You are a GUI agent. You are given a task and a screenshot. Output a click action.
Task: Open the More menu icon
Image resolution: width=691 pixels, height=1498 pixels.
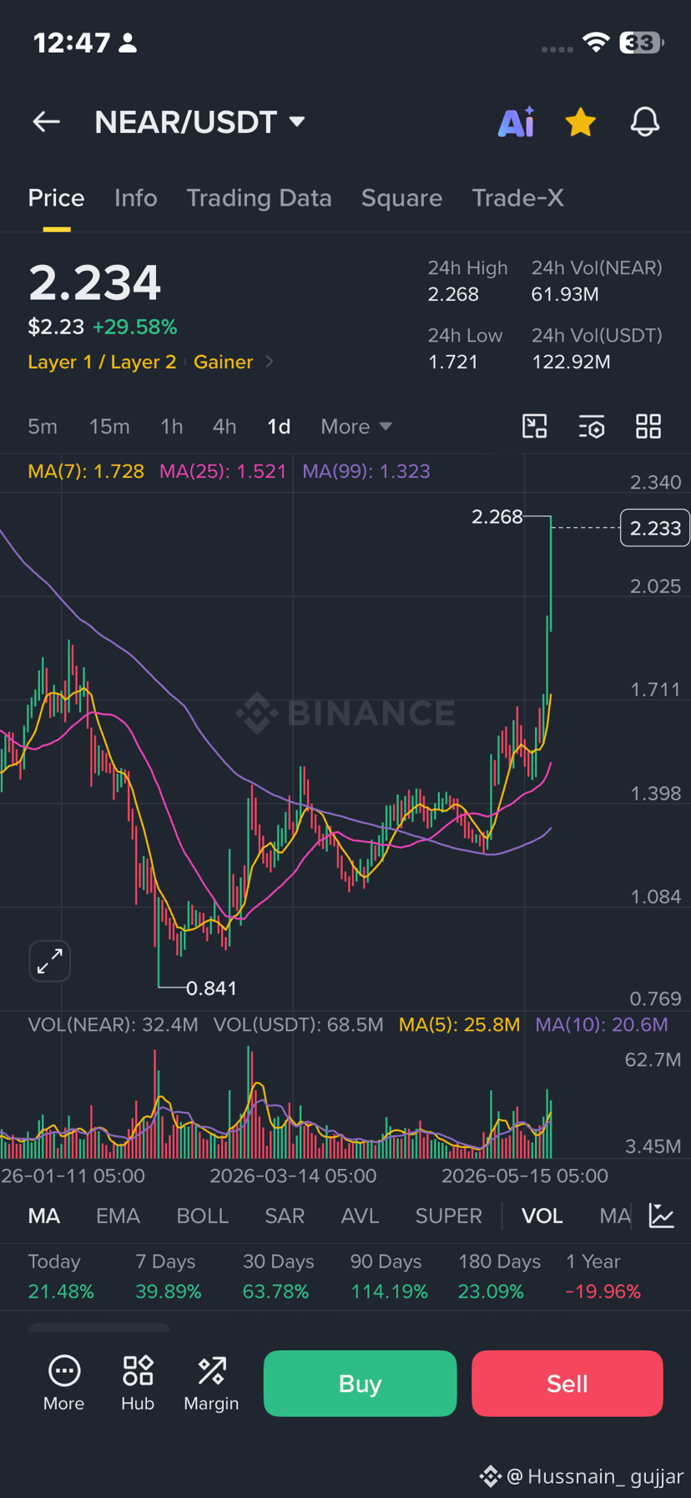coord(64,1384)
